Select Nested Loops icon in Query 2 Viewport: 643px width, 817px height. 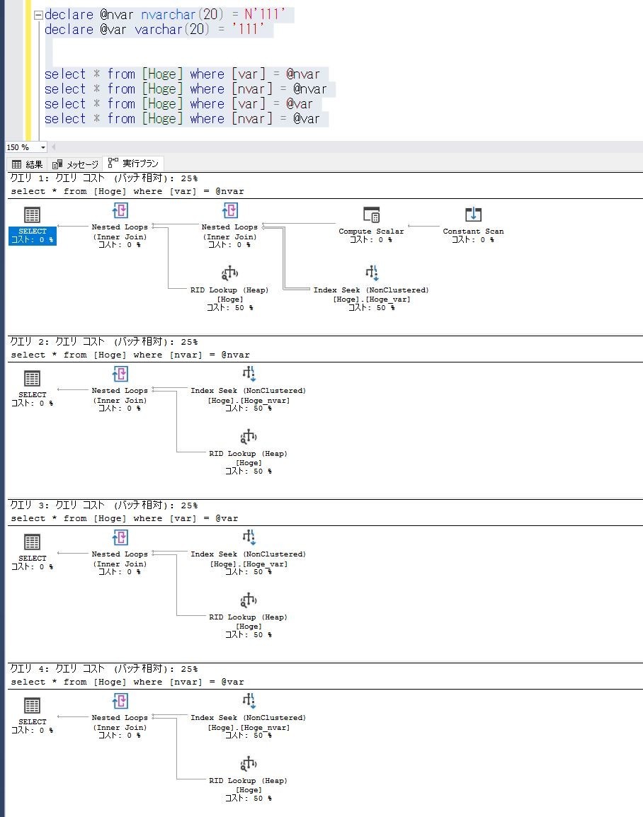tap(120, 374)
